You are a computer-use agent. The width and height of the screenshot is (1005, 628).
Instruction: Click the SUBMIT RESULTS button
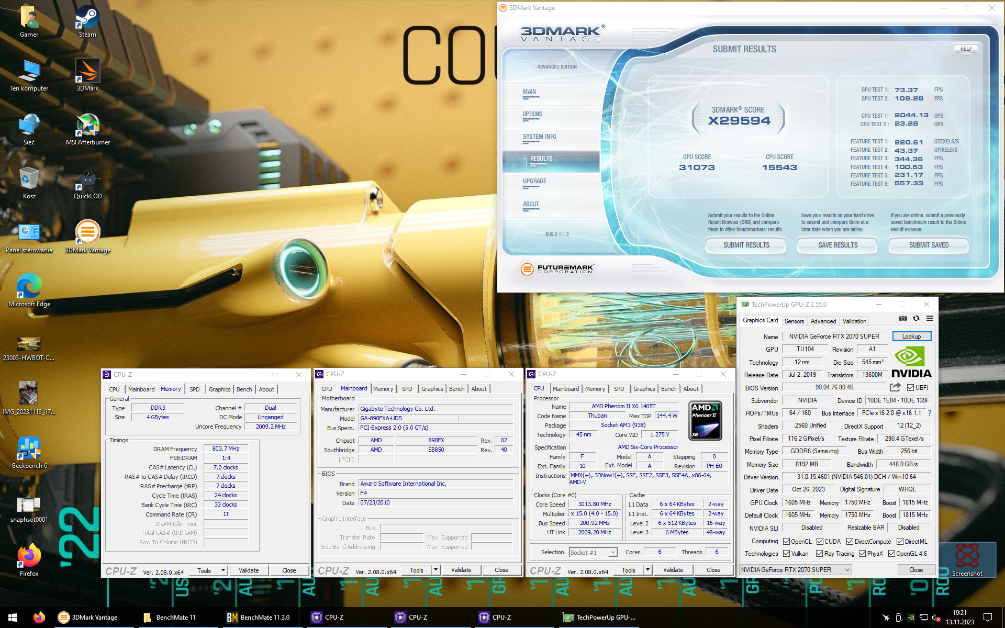[x=746, y=245]
